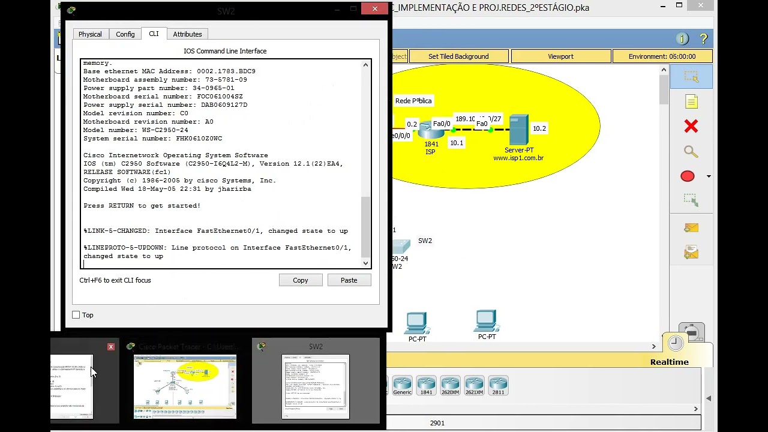
Task: Click the www.isp1.com.br label
Action: (x=518, y=158)
